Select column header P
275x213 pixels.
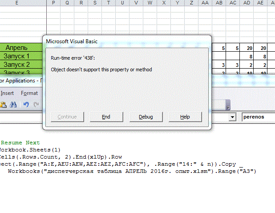tap(53, 3)
